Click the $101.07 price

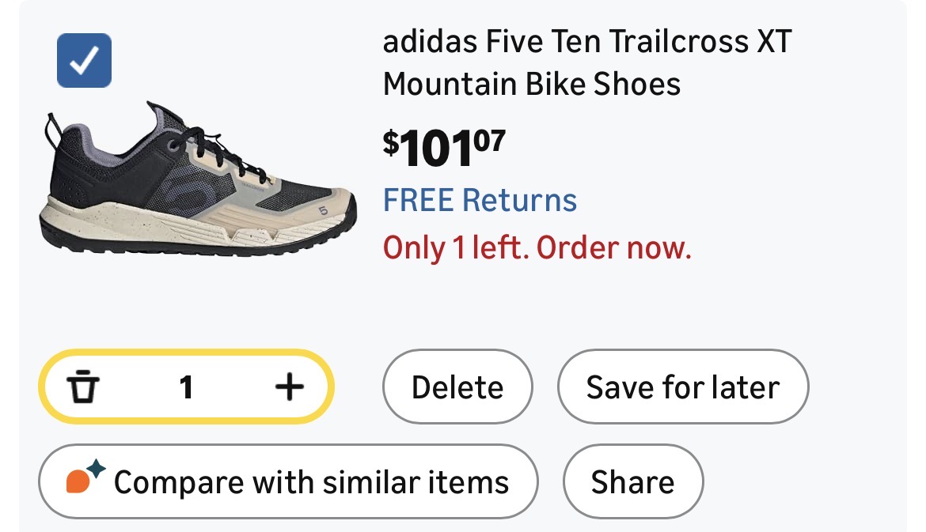[444, 148]
